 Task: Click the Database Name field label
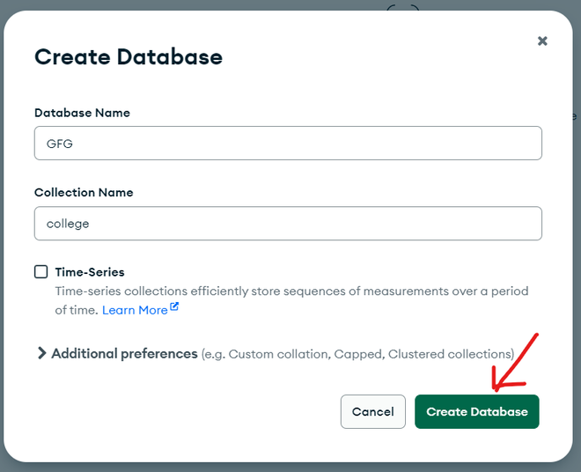point(82,113)
